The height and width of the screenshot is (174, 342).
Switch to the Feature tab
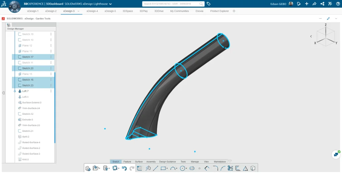click(x=127, y=162)
